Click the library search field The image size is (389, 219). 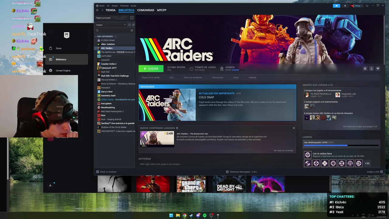tap(113, 30)
